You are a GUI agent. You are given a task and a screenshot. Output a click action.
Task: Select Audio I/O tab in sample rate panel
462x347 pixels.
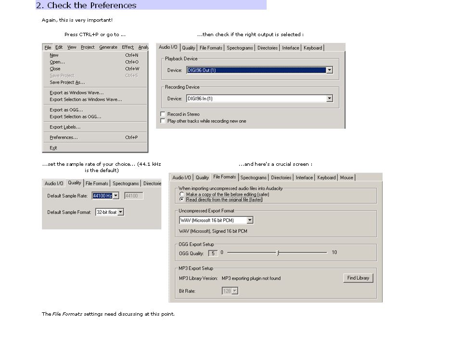(54, 184)
